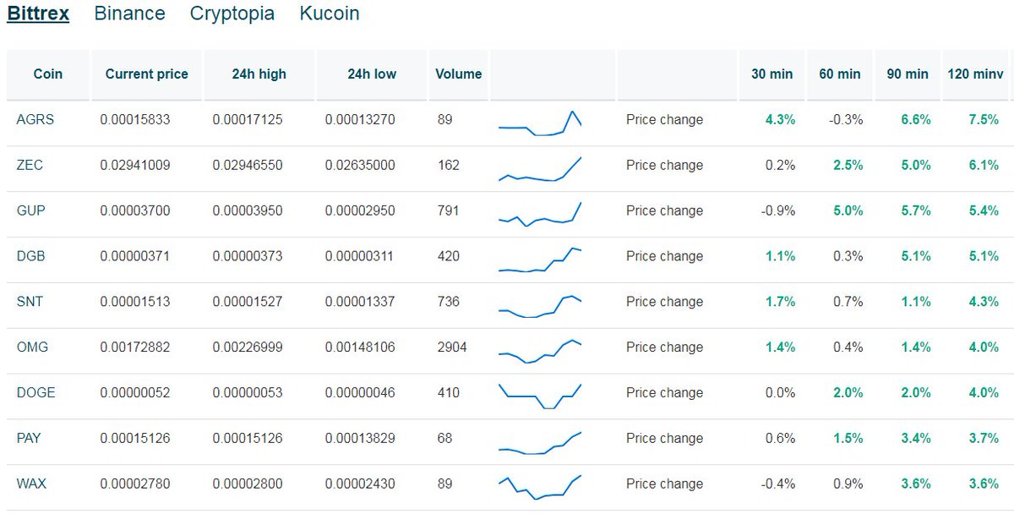Select ZEC 120 min change 6.1%
The image size is (1014, 514).
tap(984, 166)
